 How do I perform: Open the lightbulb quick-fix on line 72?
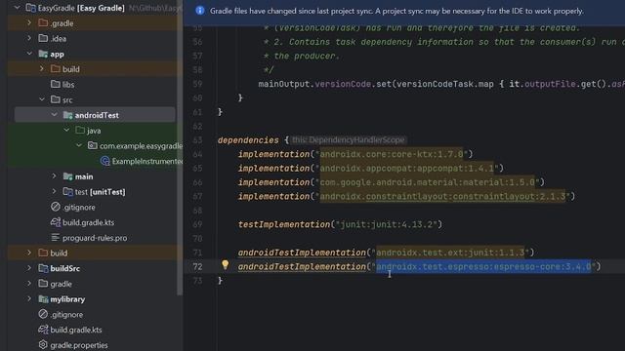(x=226, y=264)
